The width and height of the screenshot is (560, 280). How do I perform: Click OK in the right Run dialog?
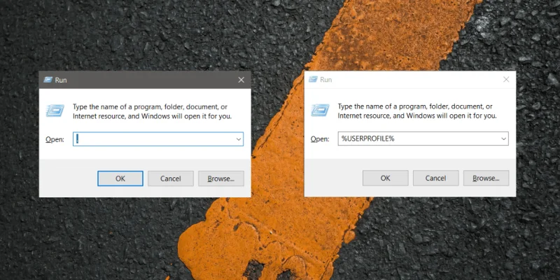386,178
